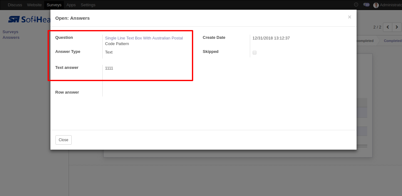Image resolution: width=402 pixels, height=196 pixels.
Task: Click the Administrator avatar picture
Action: click(376, 5)
